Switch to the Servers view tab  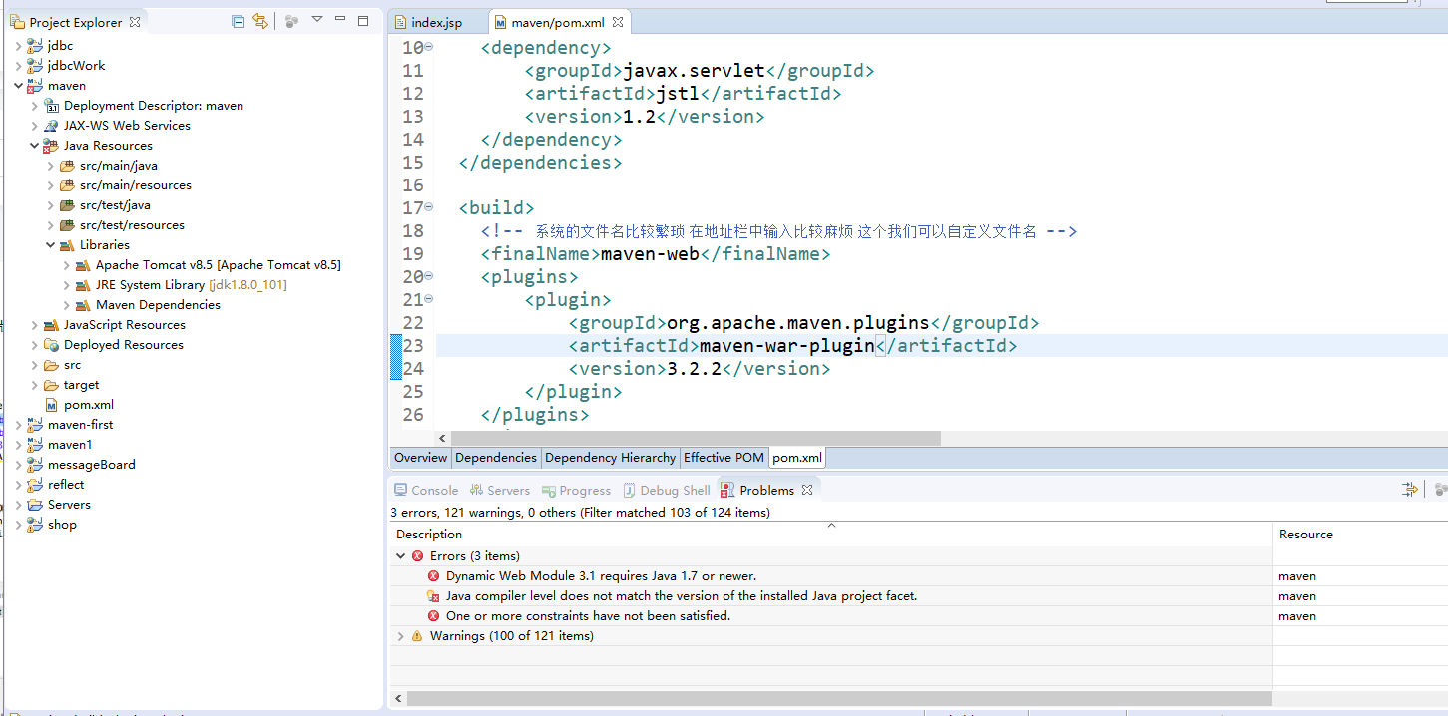click(500, 490)
